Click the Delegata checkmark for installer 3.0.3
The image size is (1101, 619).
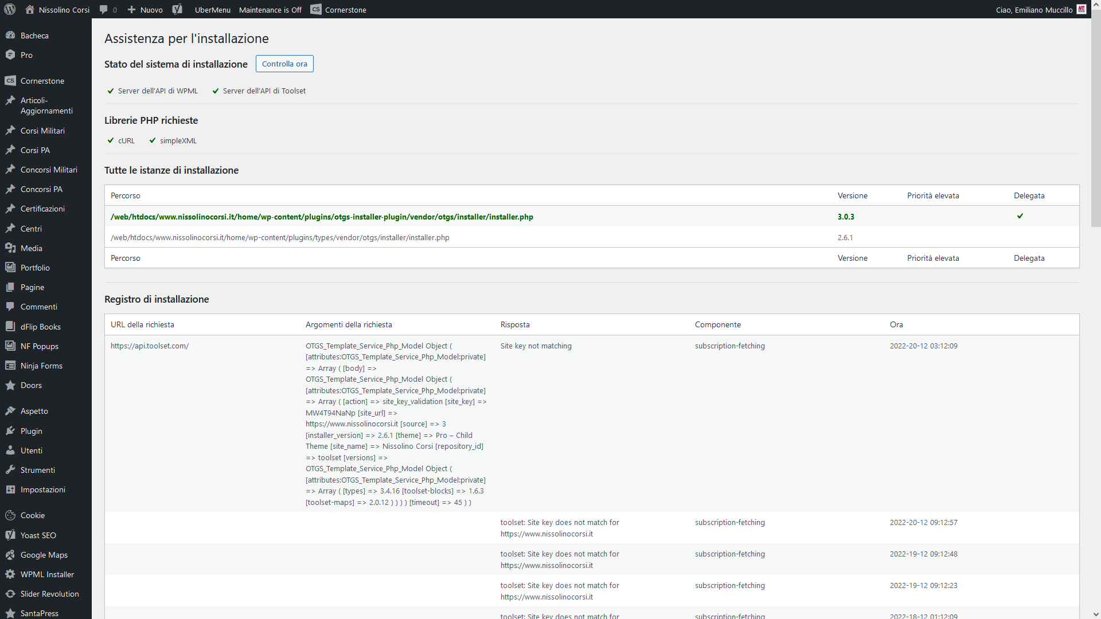[x=1020, y=216]
